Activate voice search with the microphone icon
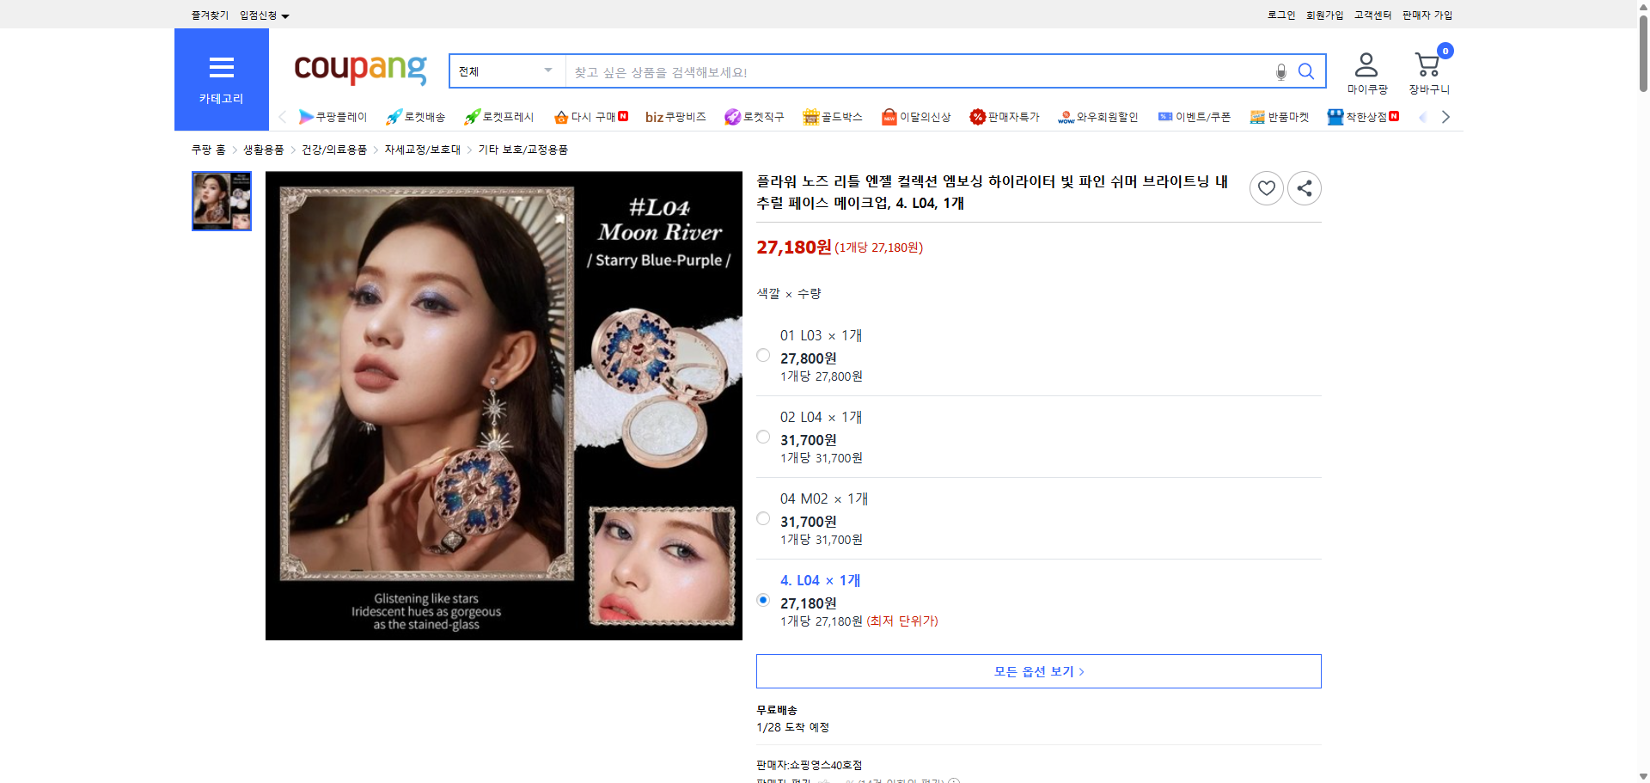The width and height of the screenshot is (1650, 783). (x=1280, y=72)
